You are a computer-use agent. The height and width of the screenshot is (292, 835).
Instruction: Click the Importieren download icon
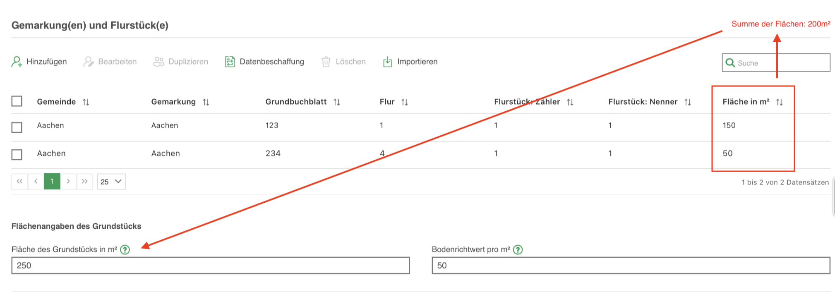coord(387,62)
